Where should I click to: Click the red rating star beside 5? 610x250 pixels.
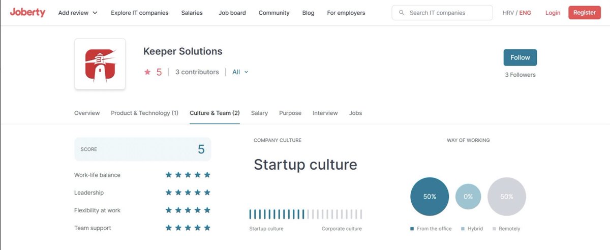[x=147, y=72]
